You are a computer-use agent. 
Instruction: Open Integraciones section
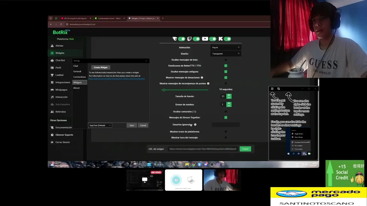[63, 82]
